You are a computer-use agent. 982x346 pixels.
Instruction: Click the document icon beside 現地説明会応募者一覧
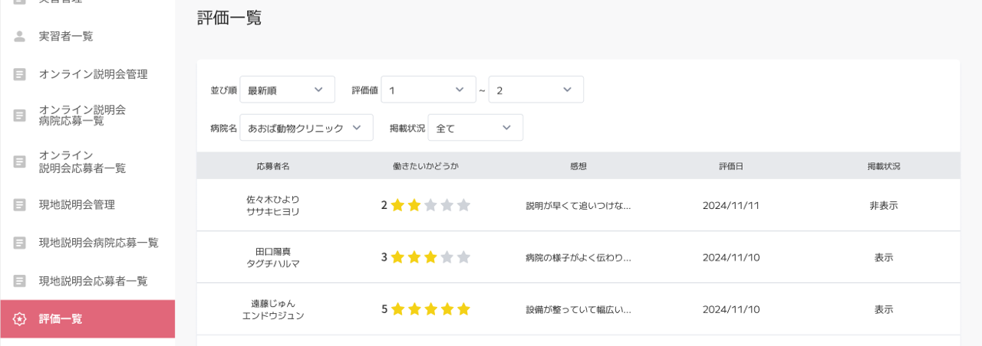[x=20, y=281]
